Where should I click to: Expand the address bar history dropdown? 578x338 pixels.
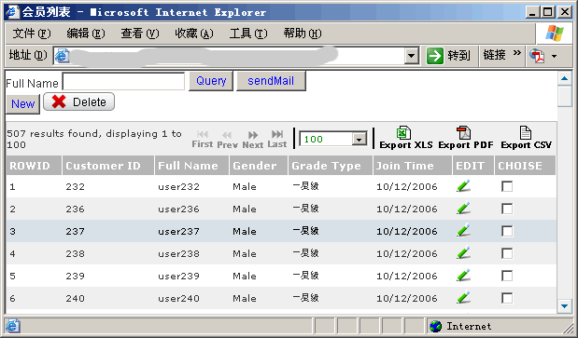pos(411,56)
